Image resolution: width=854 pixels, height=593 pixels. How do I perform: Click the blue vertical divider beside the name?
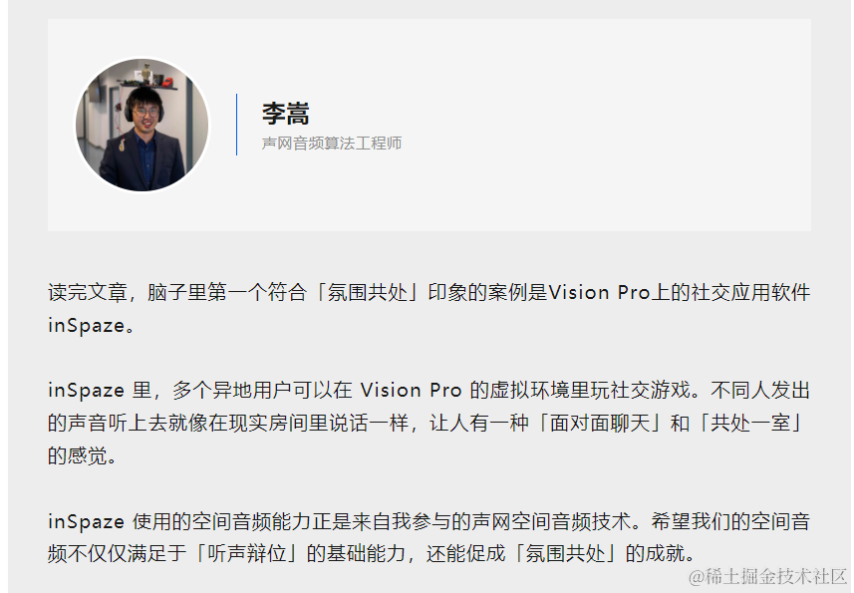pyautogui.click(x=236, y=125)
